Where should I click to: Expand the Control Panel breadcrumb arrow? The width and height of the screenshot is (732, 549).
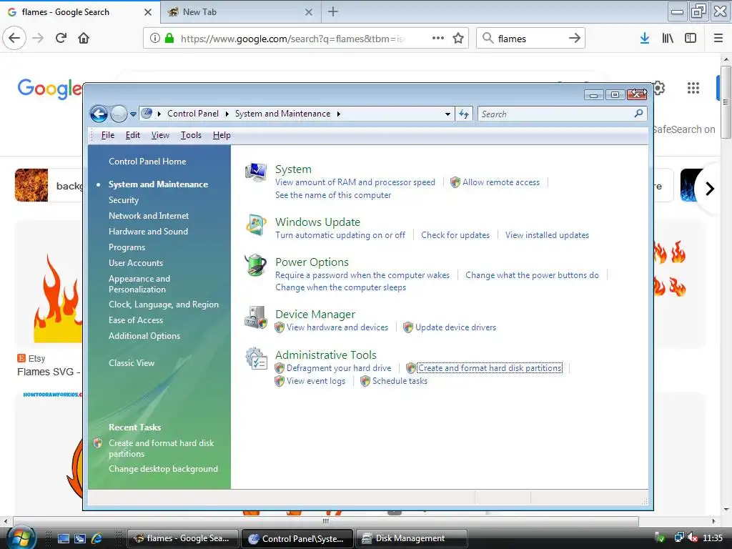click(x=227, y=114)
